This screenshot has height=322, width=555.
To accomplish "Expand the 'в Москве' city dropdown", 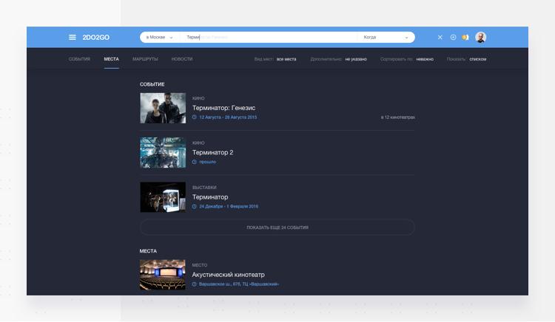I will coord(160,38).
